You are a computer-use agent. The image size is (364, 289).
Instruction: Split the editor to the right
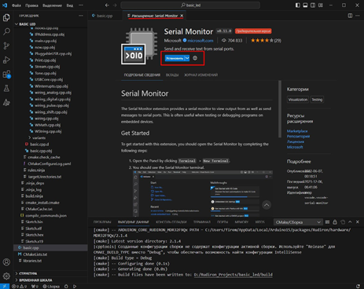coord(350,16)
